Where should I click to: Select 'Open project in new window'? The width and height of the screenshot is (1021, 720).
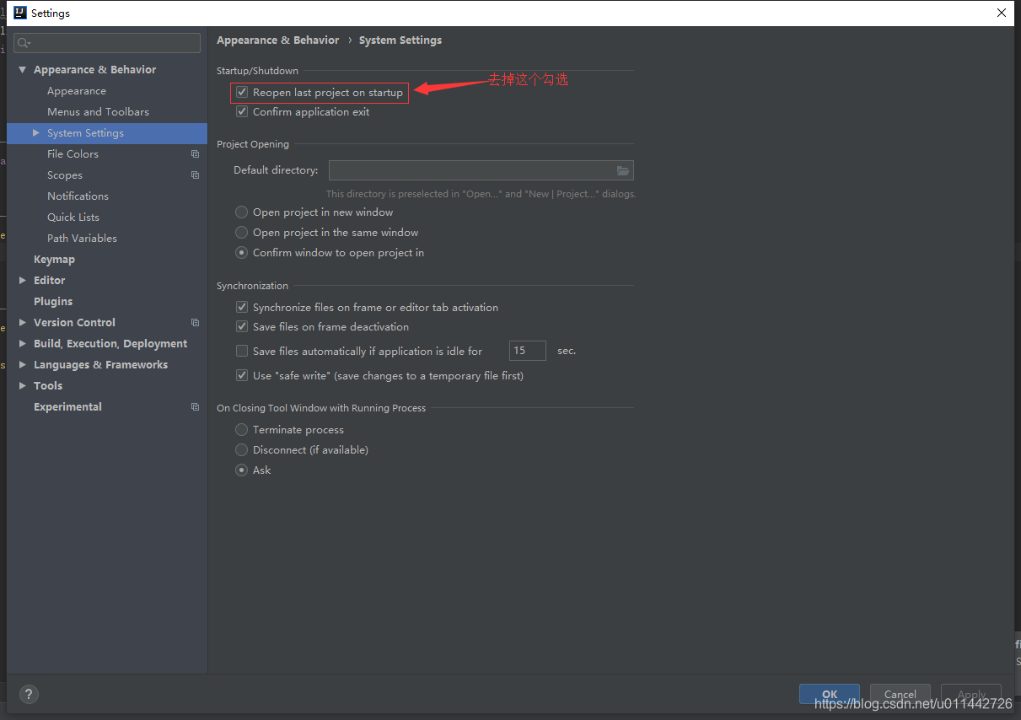coord(241,212)
